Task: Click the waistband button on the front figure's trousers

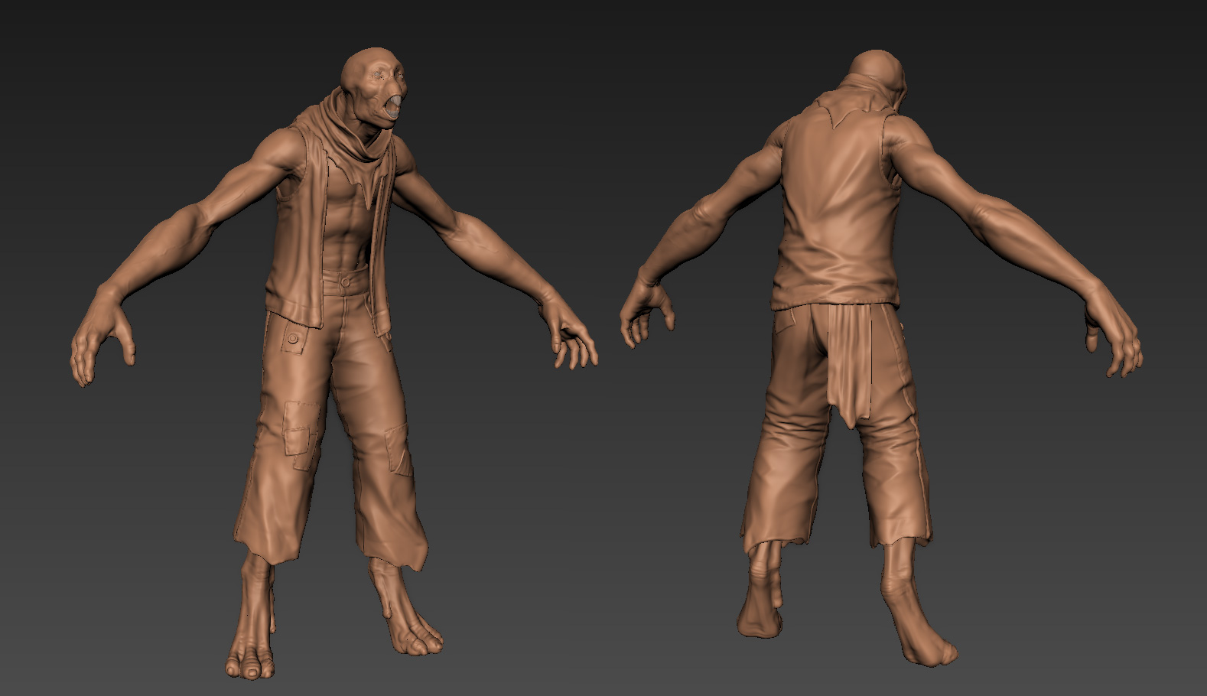Action: coord(346,281)
